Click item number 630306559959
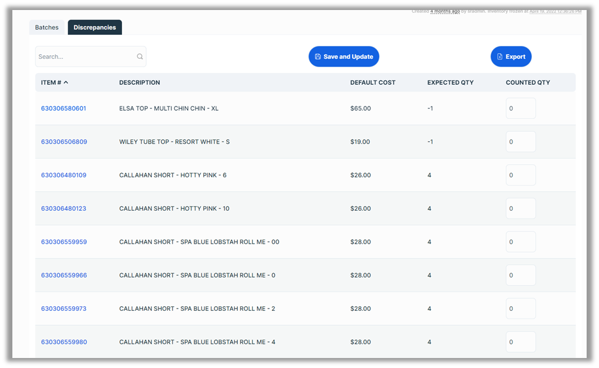 coord(64,242)
